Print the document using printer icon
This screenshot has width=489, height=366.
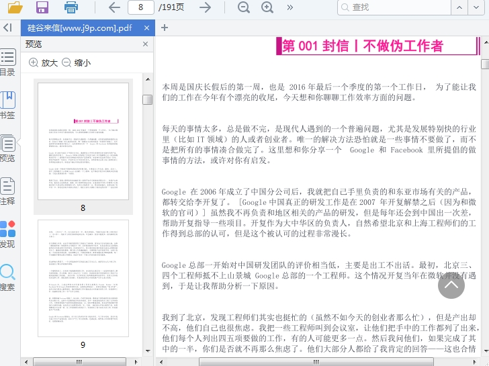[71, 7]
